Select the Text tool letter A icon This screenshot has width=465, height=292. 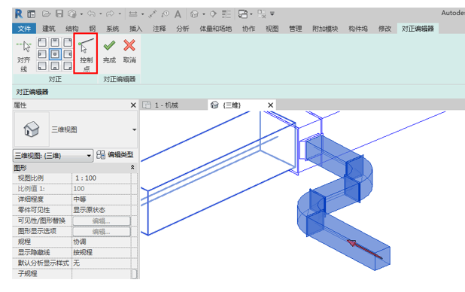pyautogui.click(x=178, y=14)
